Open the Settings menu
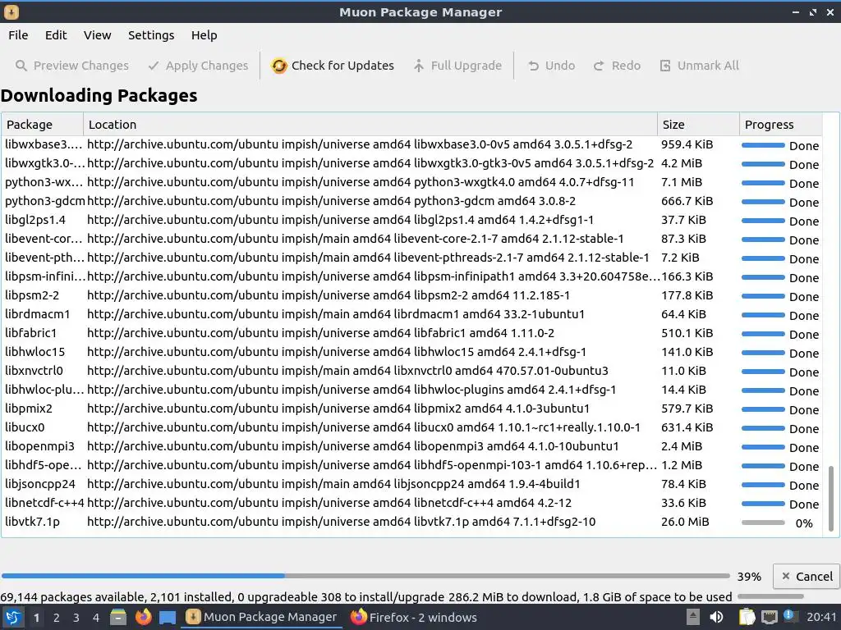The image size is (841, 630). [x=151, y=35]
